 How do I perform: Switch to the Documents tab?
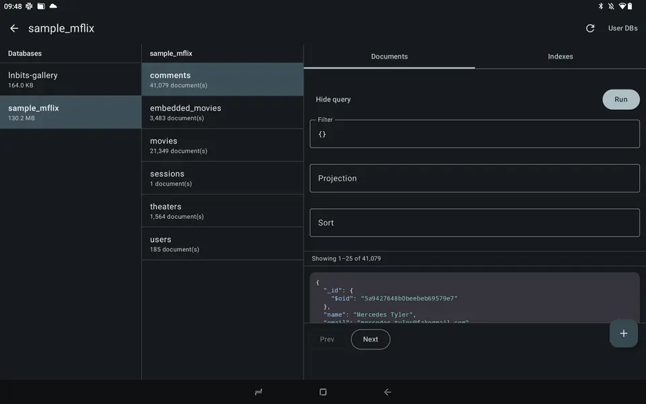(390, 57)
